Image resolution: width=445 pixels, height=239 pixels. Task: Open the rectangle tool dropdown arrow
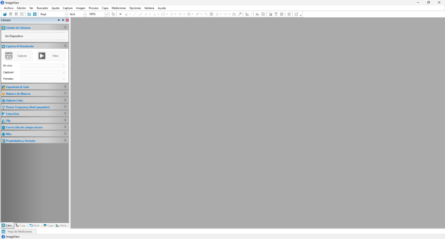167,14
